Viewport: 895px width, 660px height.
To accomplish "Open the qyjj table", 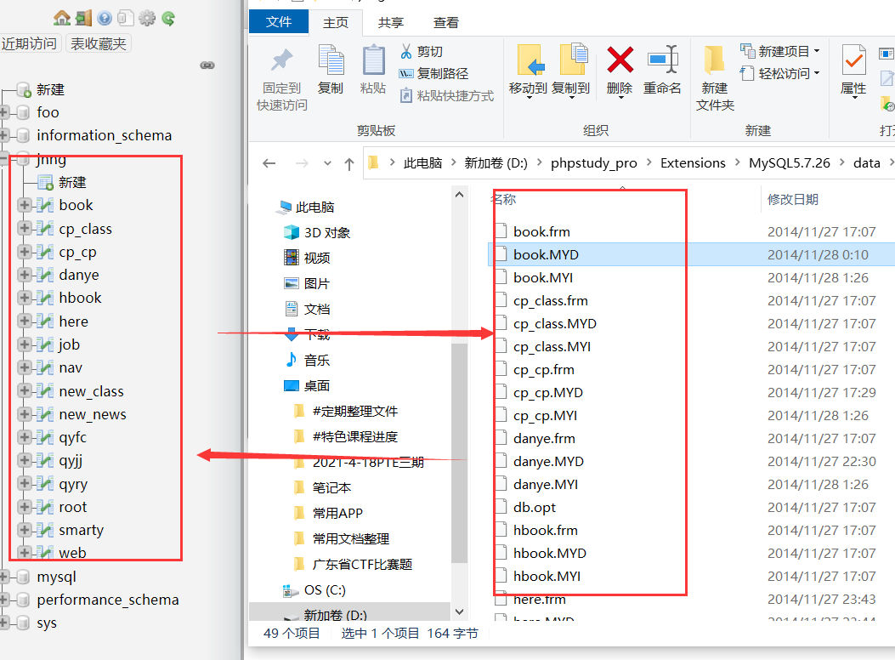I will tap(71, 461).
